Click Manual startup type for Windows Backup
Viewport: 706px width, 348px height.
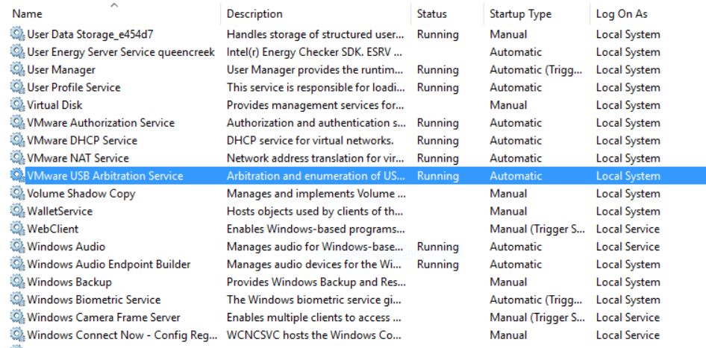tap(508, 282)
